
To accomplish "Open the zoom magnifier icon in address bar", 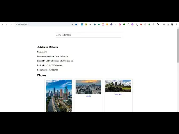I will click(x=72, y=24).
